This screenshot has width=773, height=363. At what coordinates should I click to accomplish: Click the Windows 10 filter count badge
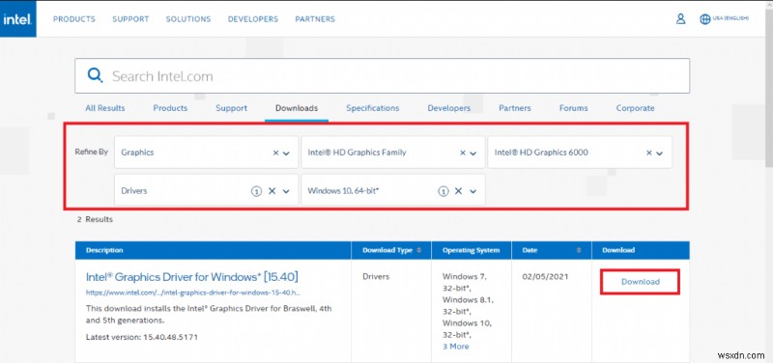tap(444, 191)
